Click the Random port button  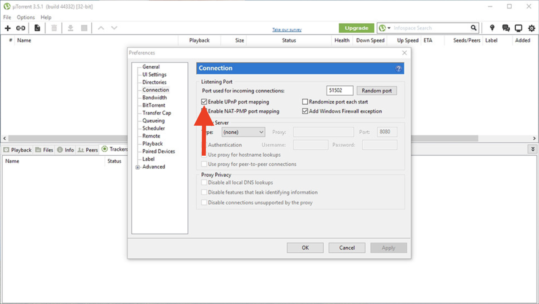pyautogui.click(x=377, y=91)
